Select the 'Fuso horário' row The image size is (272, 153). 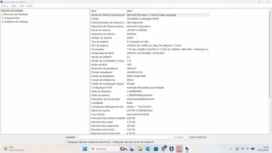click(150, 114)
